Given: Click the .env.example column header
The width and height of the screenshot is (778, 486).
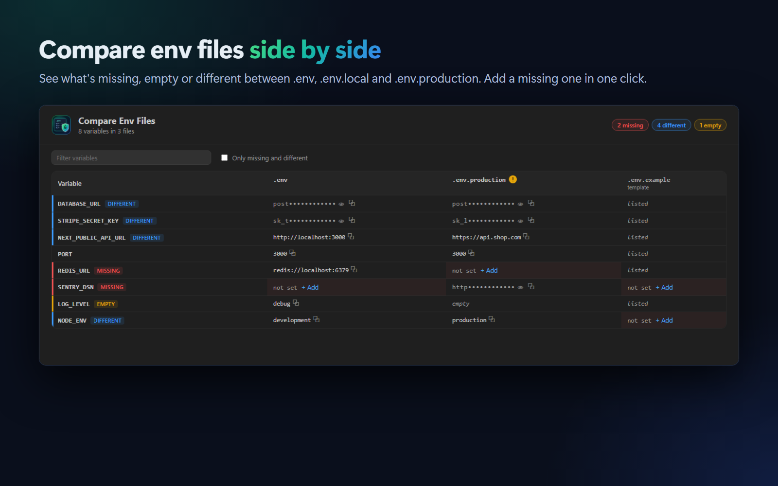Looking at the screenshot, I should (649, 180).
